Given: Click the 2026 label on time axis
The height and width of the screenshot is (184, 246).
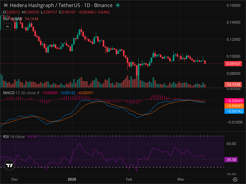Looking at the screenshot, I should point(72,179).
